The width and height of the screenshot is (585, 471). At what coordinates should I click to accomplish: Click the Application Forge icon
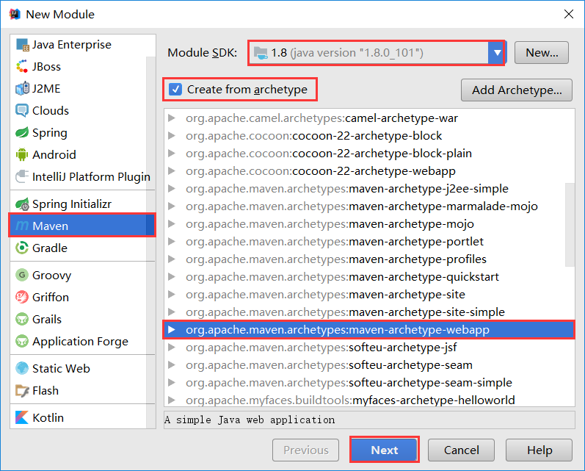(22, 342)
